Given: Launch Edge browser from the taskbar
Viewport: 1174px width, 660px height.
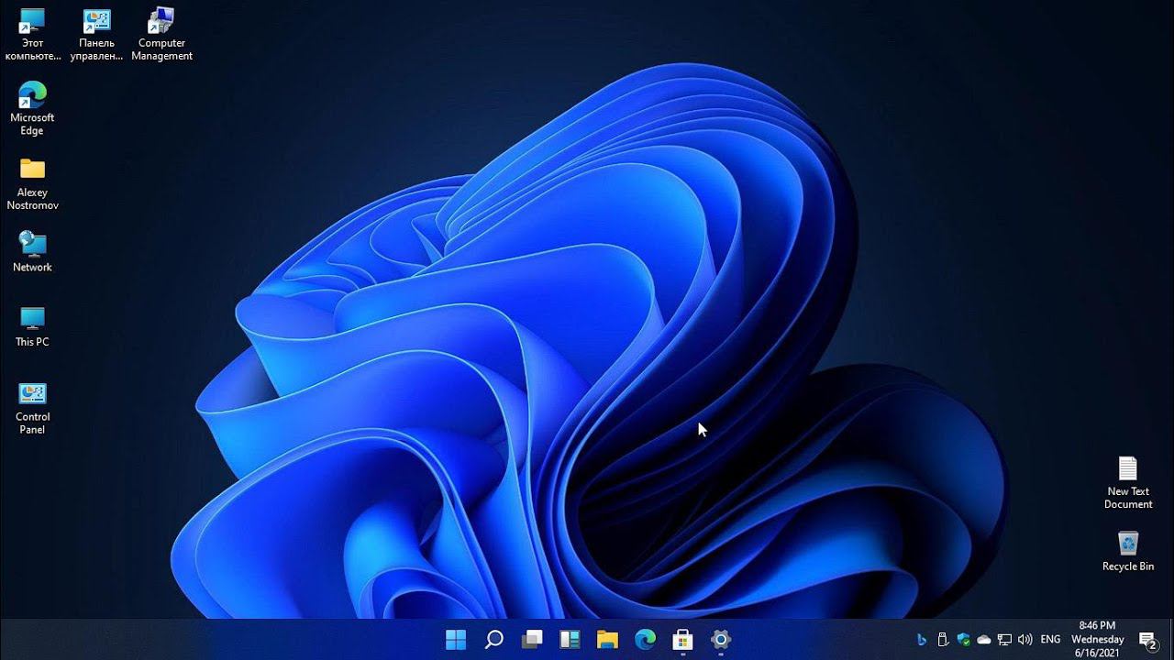Looking at the screenshot, I should (x=646, y=639).
